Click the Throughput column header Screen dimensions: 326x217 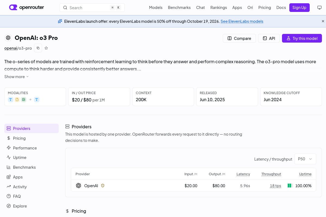pyautogui.click(x=271, y=174)
